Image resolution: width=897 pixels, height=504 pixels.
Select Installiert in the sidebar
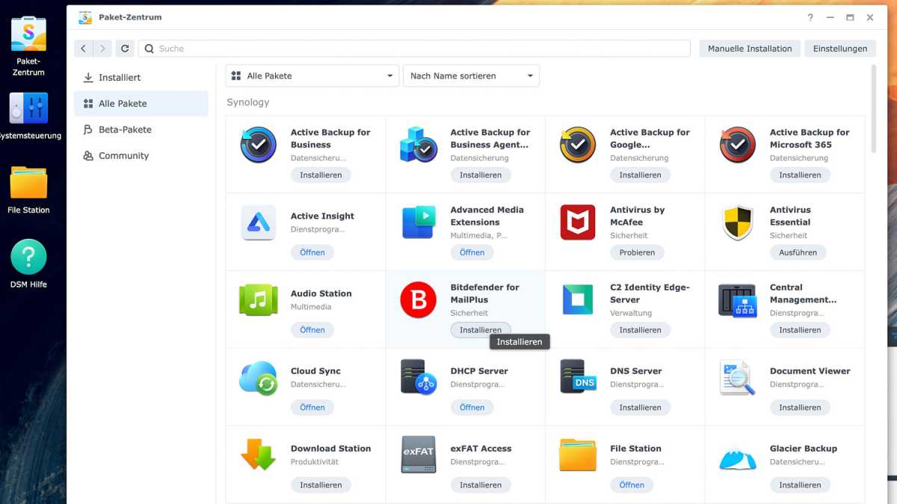coord(141,78)
